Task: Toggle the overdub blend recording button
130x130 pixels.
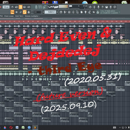Action: click(25, 7)
